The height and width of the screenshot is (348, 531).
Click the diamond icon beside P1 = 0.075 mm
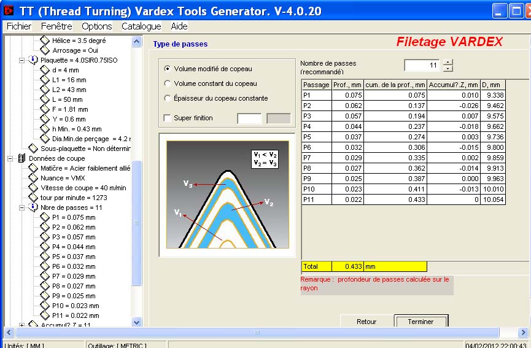point(45,217)
